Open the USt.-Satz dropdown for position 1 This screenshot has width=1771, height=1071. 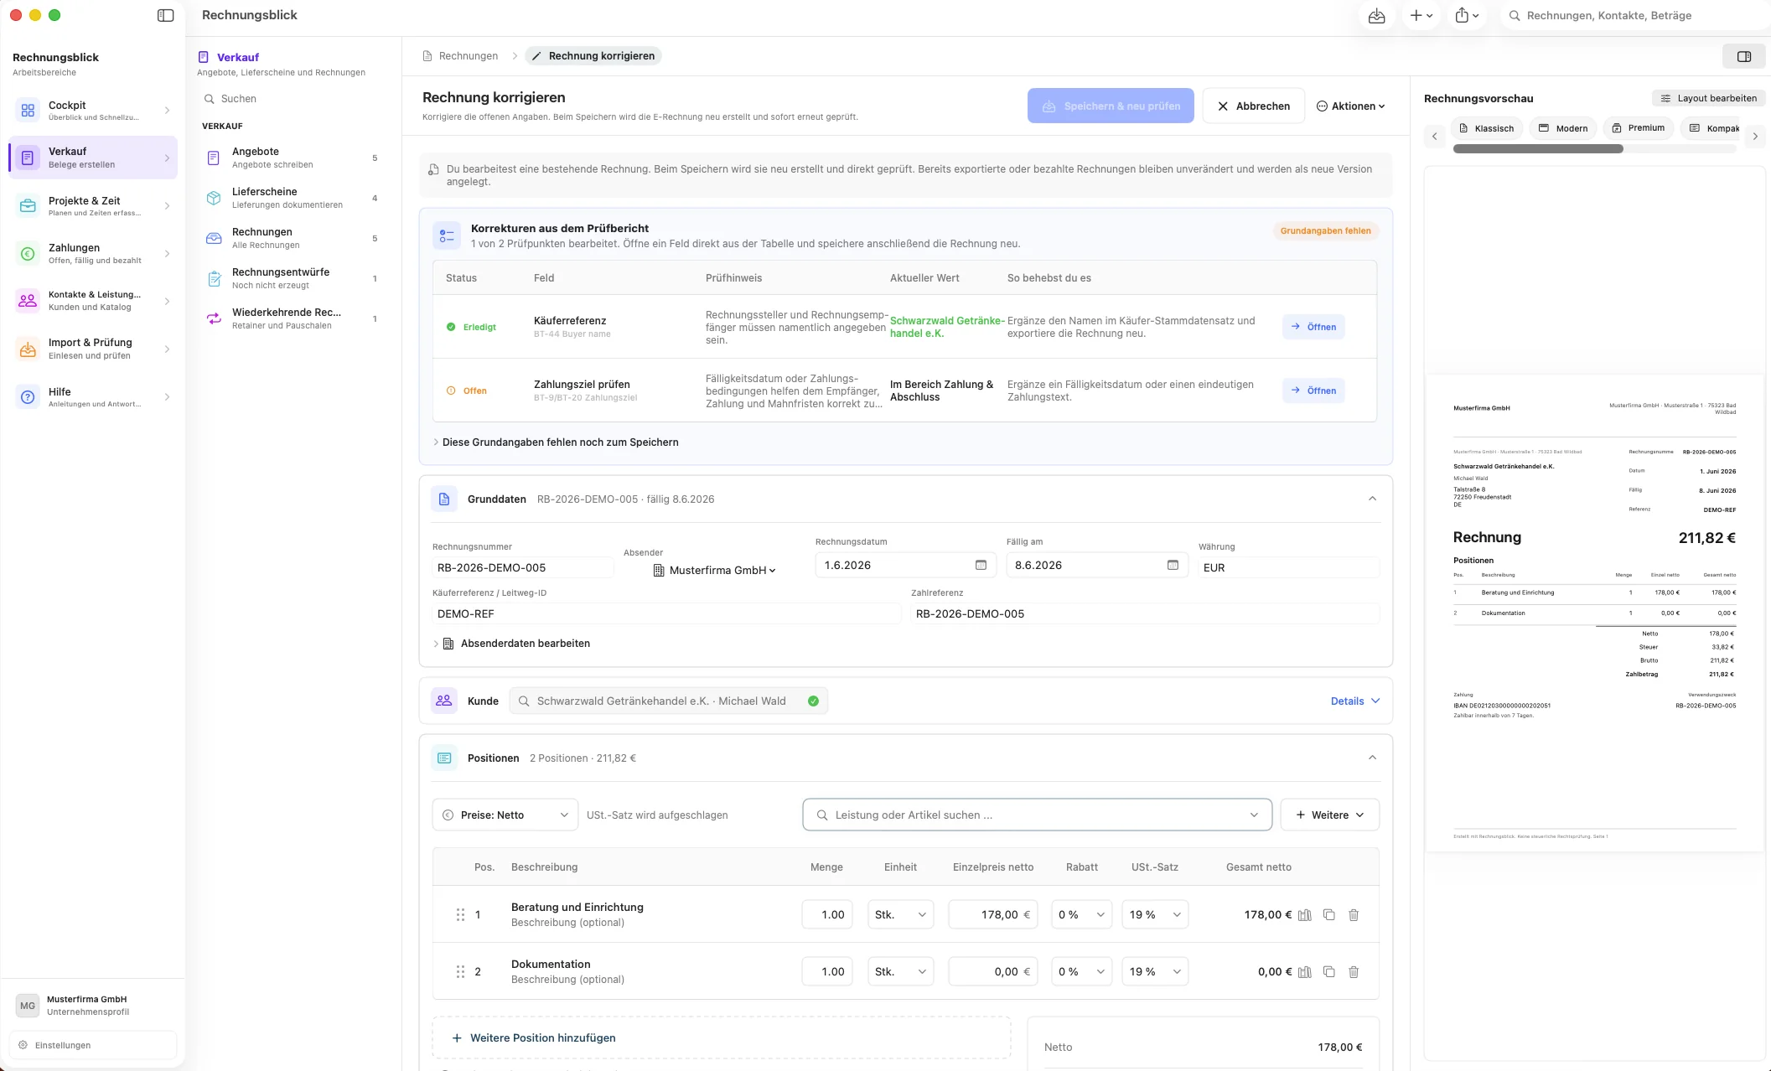tap(1155, 915)
